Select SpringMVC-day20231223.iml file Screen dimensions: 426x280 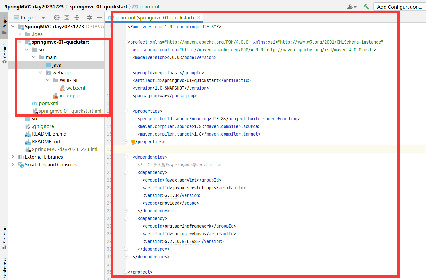(x=61, y=149)
